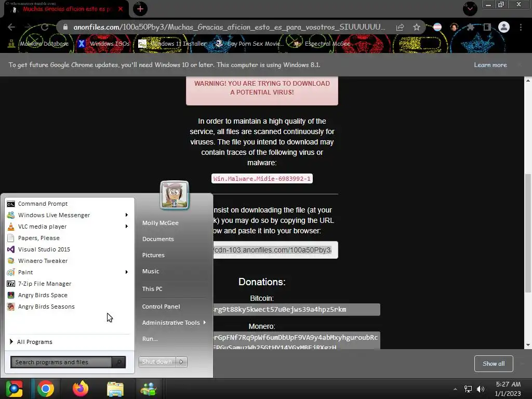532x399 pixels.
Task: Expand Administrative Tools submenu
Action: [x=175, y=323]
